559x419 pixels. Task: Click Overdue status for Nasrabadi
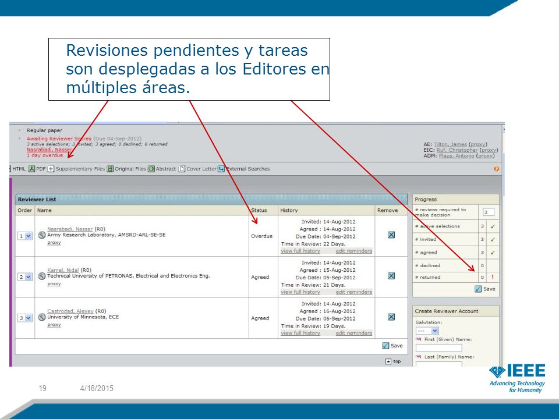(x=261, y=236)
